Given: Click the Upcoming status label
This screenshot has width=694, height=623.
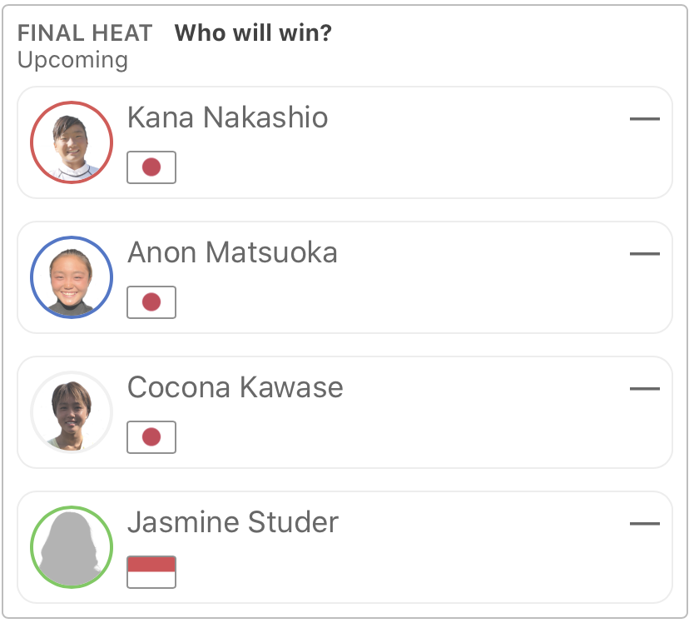Looking at the screenshot, I should [72, 60].
